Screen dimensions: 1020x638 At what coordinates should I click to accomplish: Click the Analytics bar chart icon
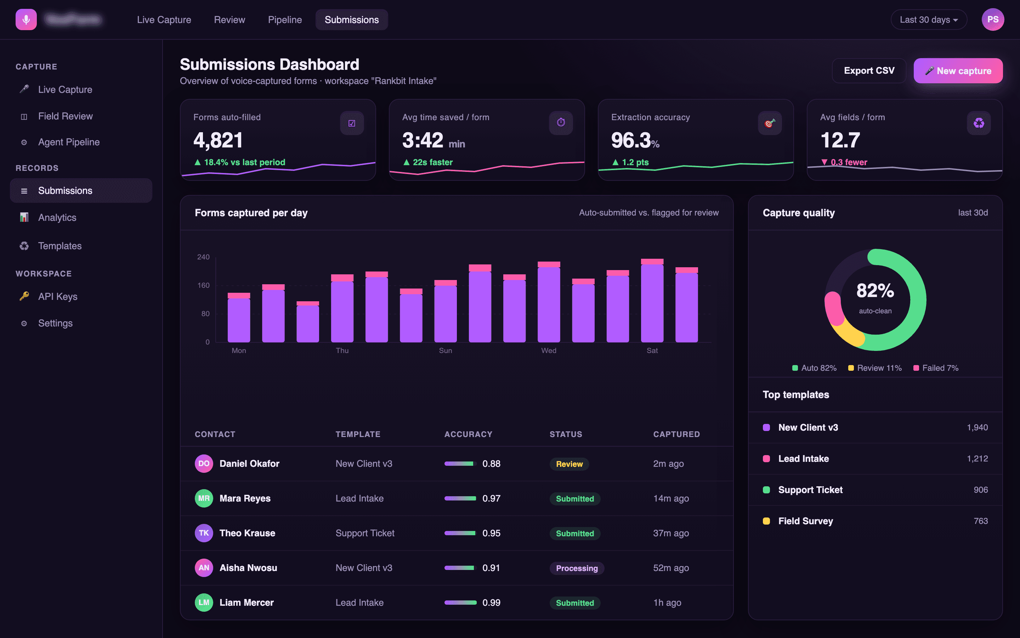coord(24,217)
